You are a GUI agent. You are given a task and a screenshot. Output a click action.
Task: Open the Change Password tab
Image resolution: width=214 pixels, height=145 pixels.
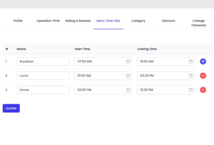point(199,23)
